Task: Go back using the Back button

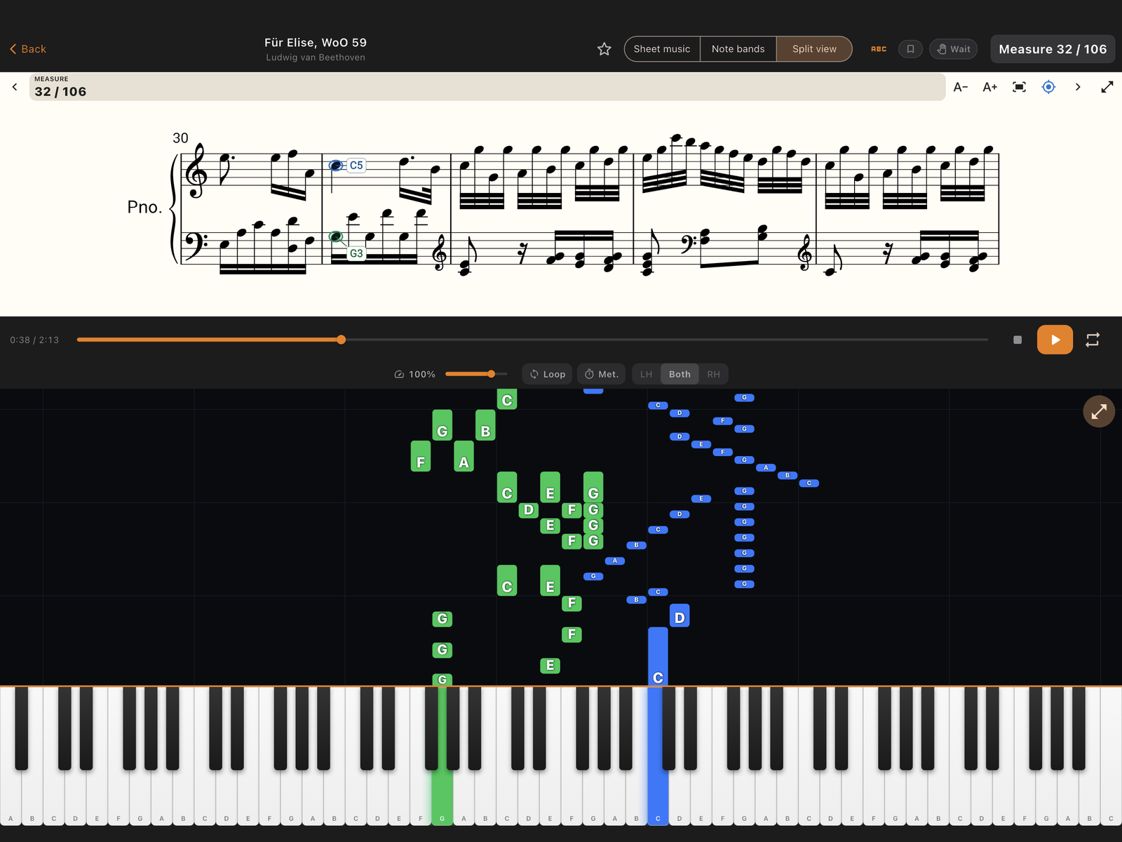Action: (x=28, y=49)
